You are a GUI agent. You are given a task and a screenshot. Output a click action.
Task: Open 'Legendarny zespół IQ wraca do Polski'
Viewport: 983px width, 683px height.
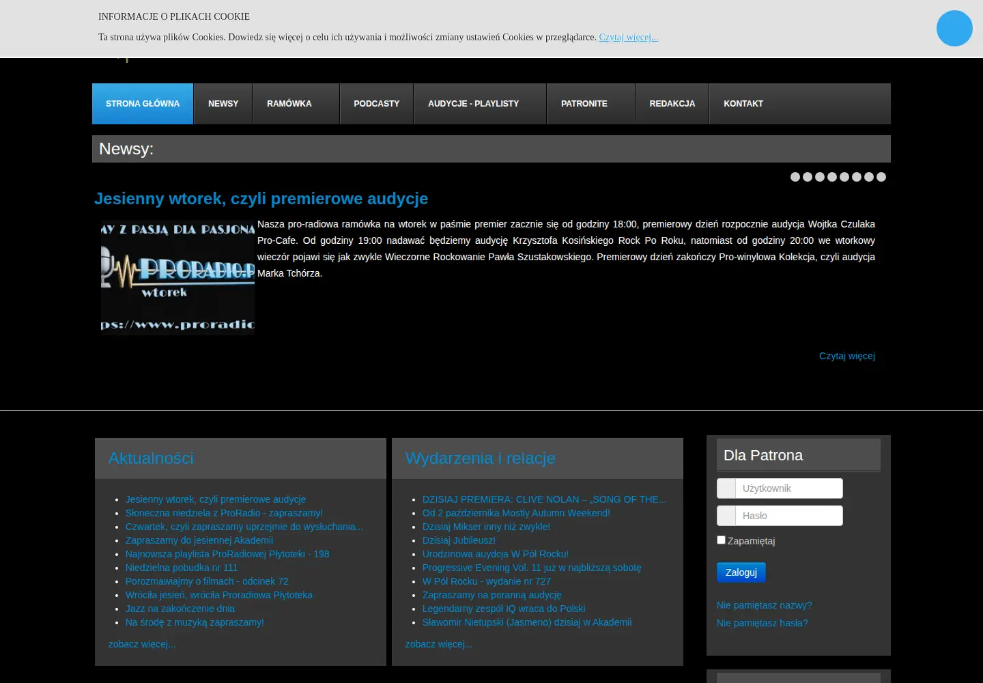click(x=504, y=609)
